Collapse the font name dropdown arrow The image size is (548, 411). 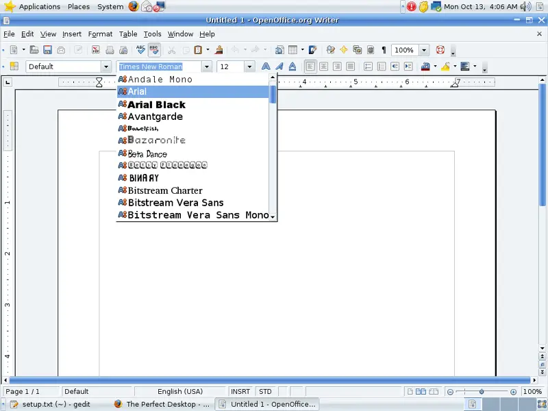(x=207, y=66)
